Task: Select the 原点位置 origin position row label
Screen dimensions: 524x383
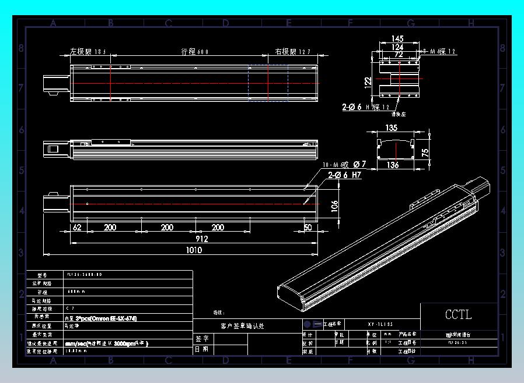Action: click(x=42, y=326)
